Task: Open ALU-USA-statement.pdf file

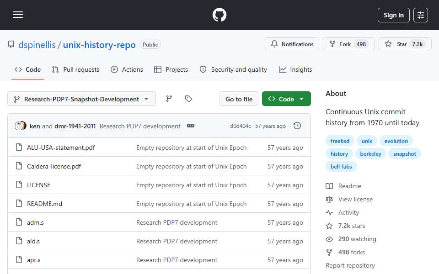Action: [x=61, y=148]
